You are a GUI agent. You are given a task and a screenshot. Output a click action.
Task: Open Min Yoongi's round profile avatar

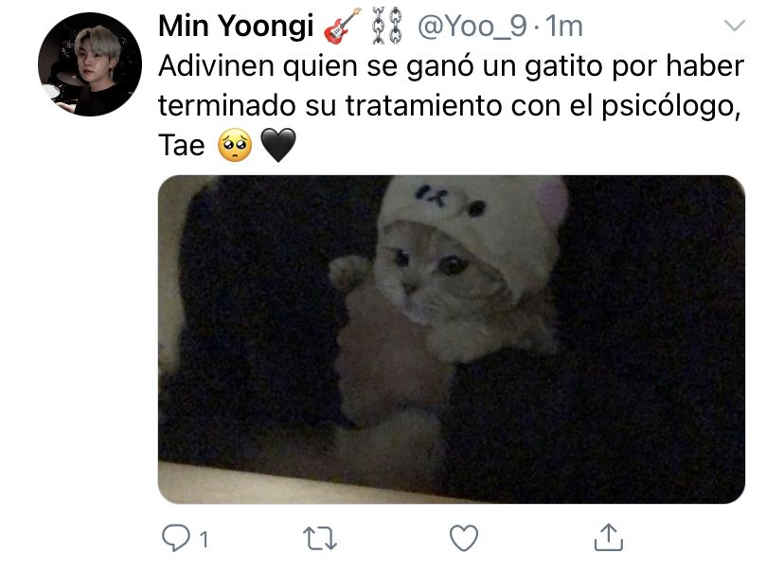90,64
